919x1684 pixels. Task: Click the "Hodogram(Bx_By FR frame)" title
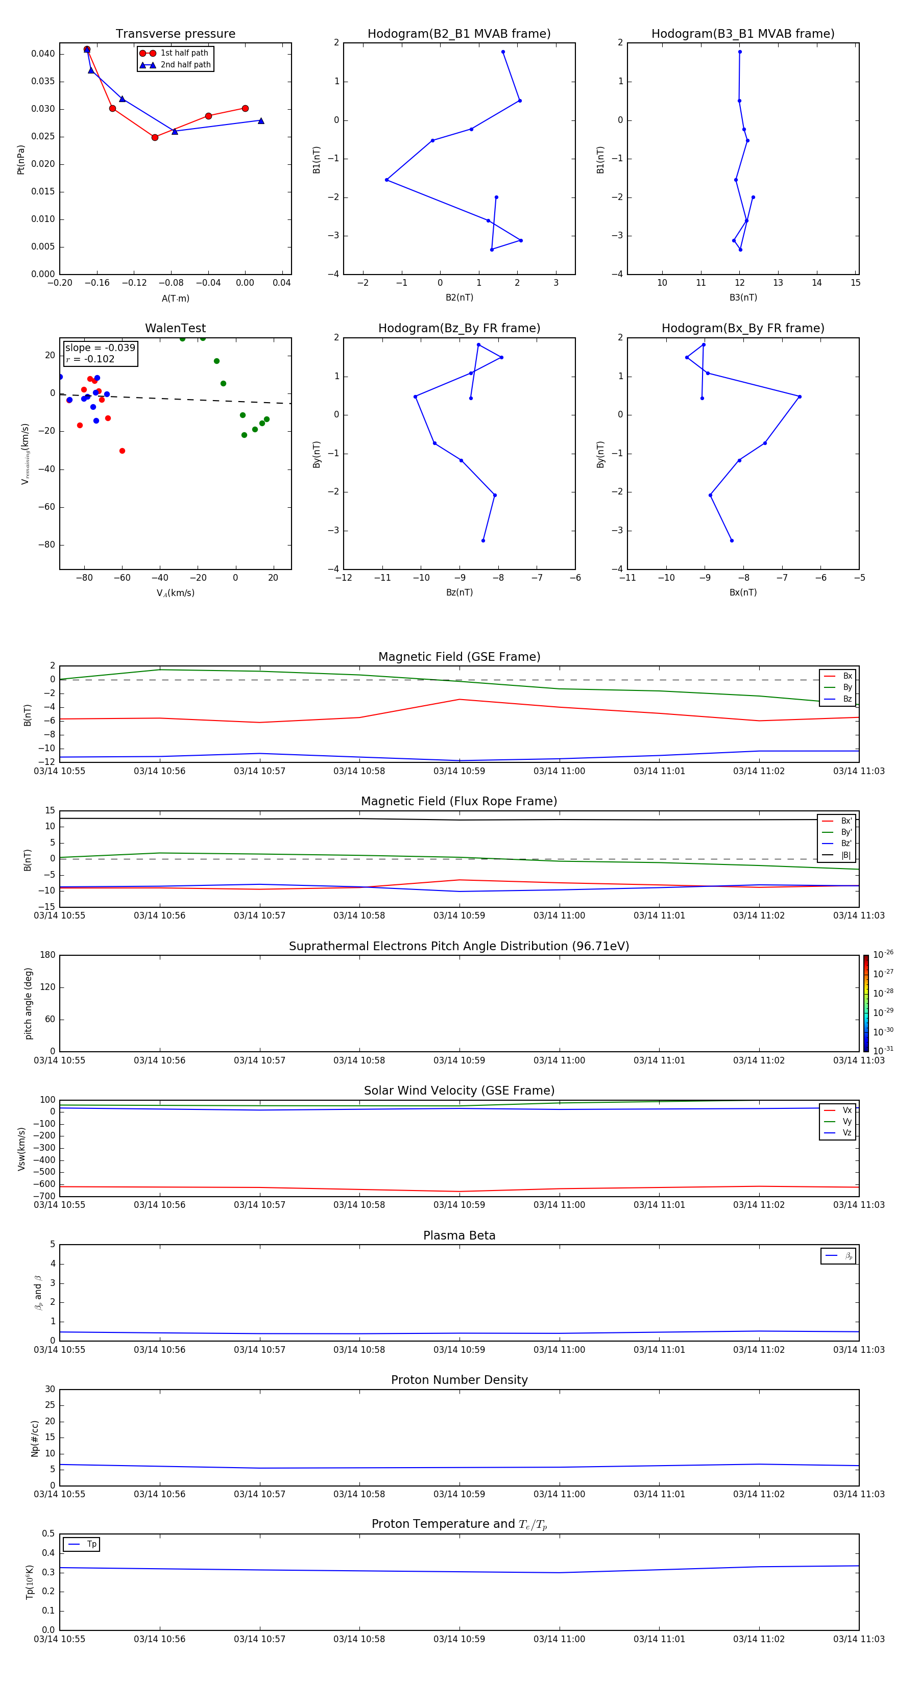743,328
